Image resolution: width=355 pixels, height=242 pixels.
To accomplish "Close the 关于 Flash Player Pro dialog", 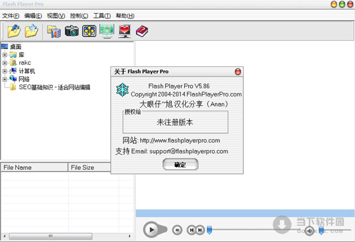I will [238, 72].
